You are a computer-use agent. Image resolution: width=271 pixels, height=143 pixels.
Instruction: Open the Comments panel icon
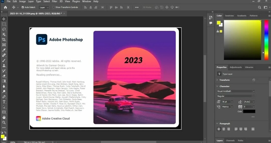tap(211, 23)
